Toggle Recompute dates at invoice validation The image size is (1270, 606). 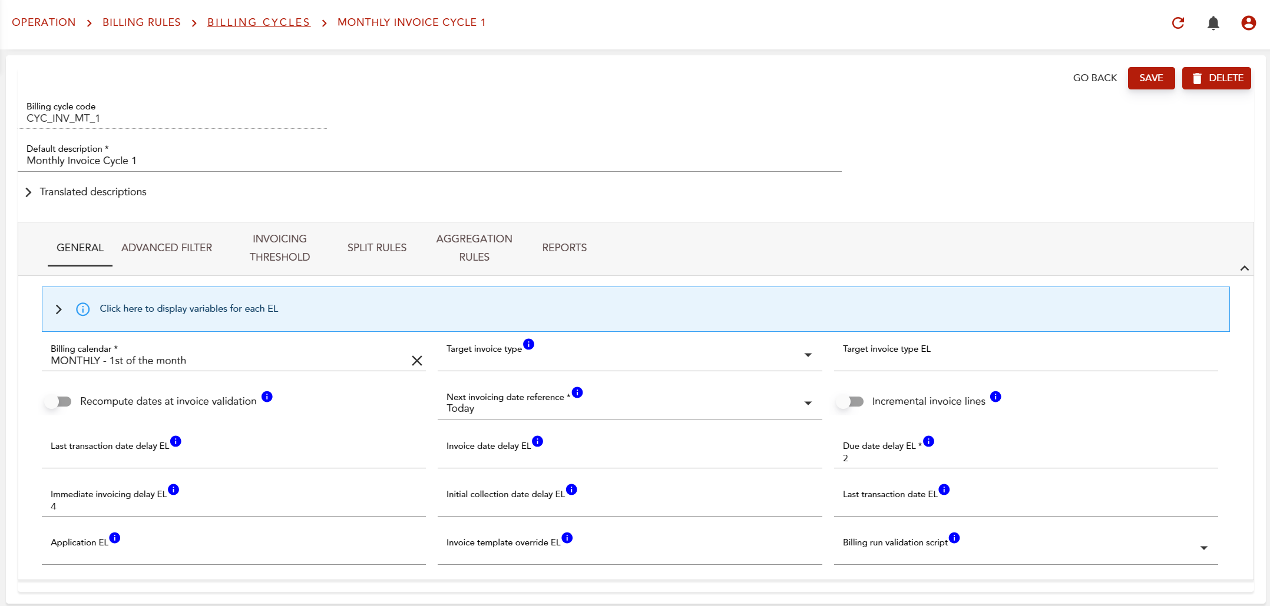point(59,401)
